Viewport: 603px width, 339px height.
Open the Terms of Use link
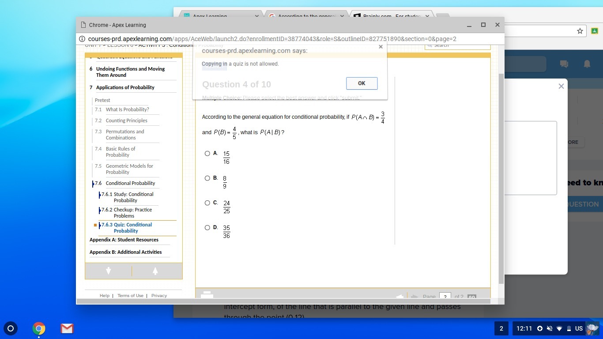pos(130,296)
